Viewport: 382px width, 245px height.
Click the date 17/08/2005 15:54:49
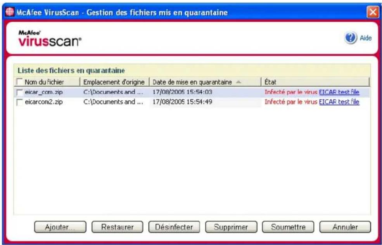coord(182,102)
